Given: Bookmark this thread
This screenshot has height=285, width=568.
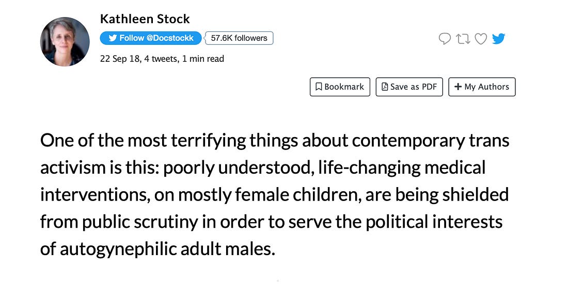Looking at the screenshot, I should [339, 87].
